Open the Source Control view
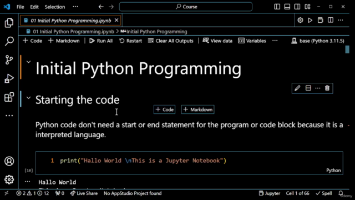Image resolution: width=355 pixels, height=200 pixels. point(9,60)
